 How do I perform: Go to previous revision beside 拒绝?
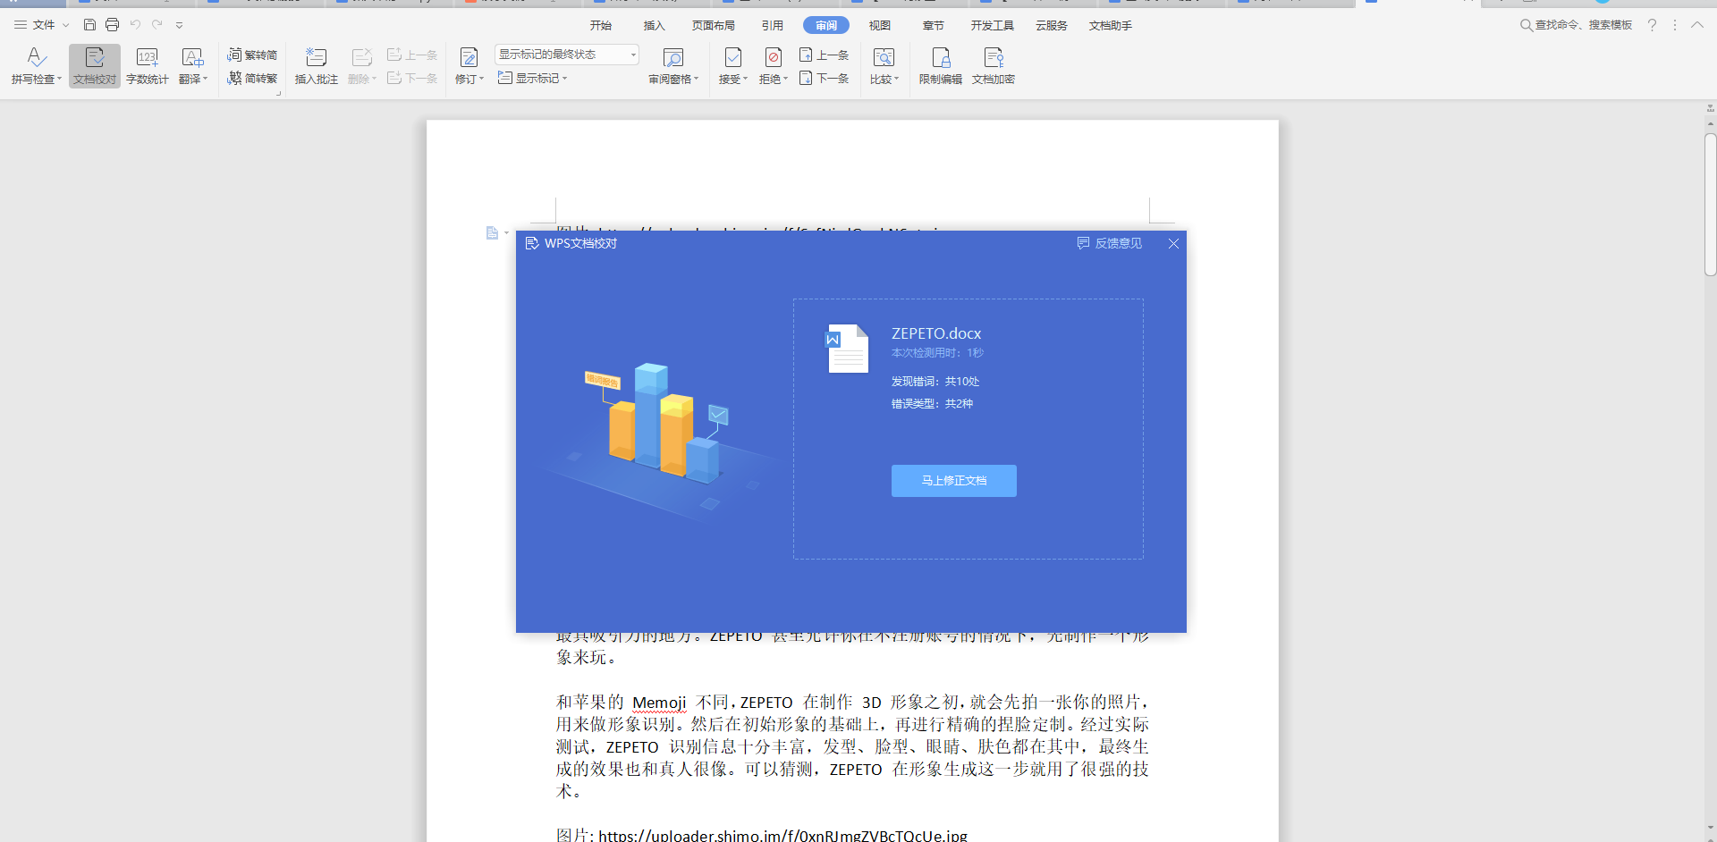point(825,55)
